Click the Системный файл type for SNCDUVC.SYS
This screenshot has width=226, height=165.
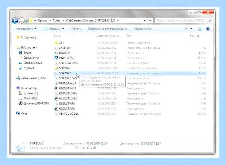(x=138, y=63)
